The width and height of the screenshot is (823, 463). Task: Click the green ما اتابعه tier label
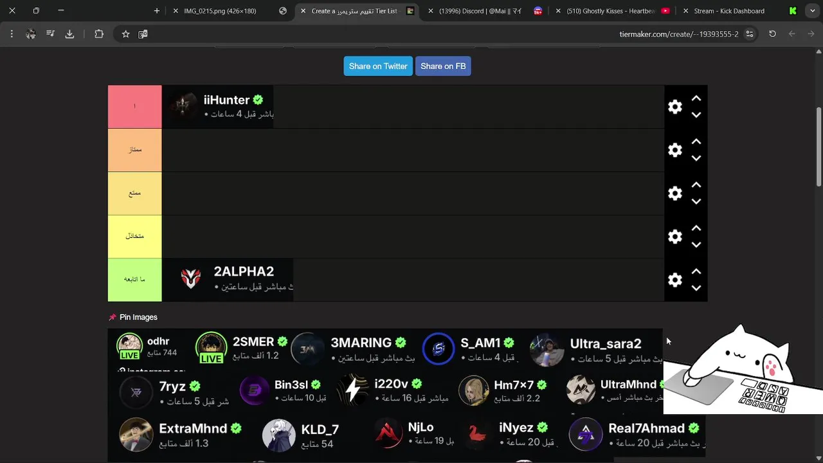click(134, 280)
